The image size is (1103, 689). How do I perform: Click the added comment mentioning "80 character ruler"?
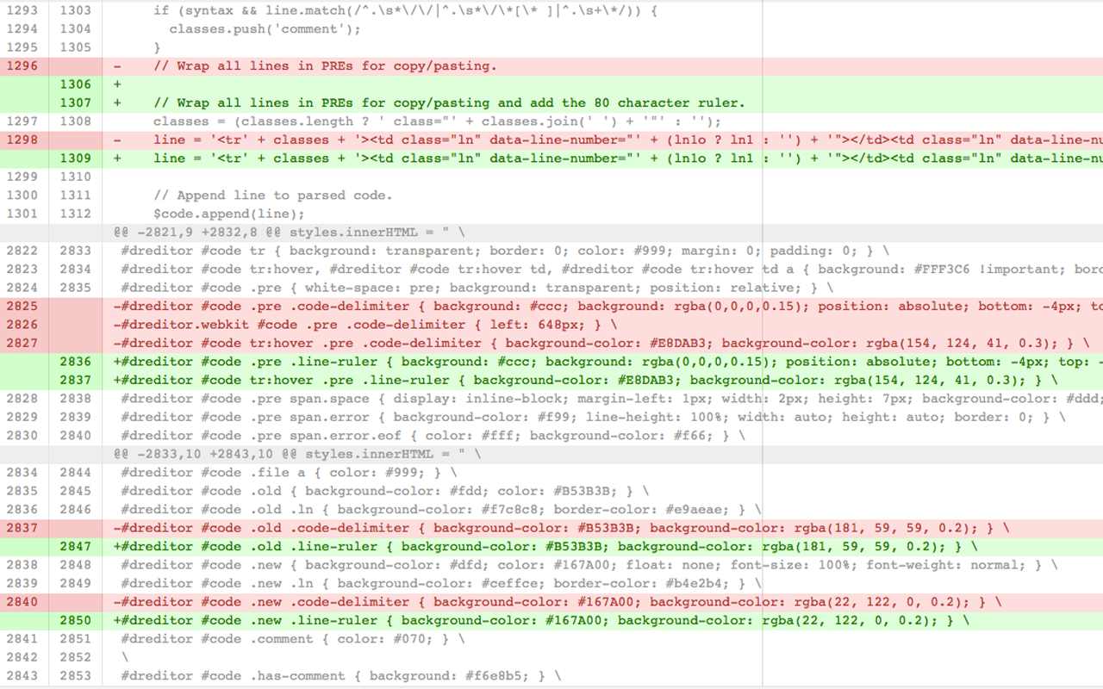click(449, 102)
